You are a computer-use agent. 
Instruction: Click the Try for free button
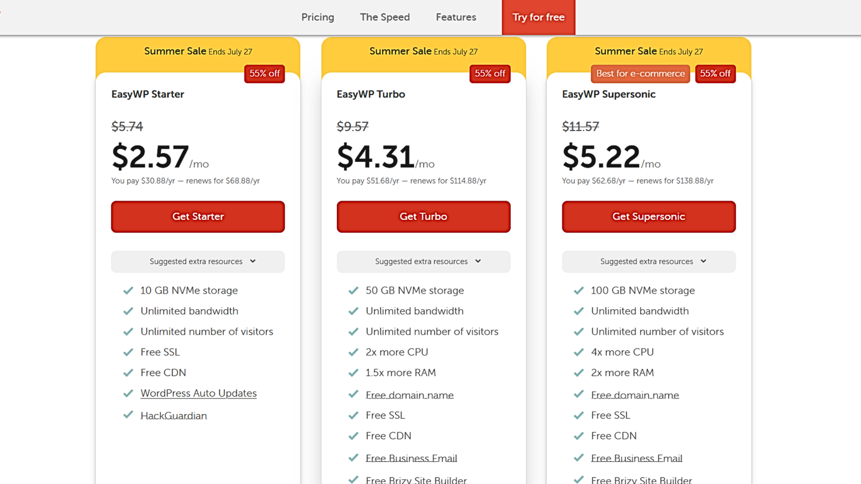tap(539, 17)
